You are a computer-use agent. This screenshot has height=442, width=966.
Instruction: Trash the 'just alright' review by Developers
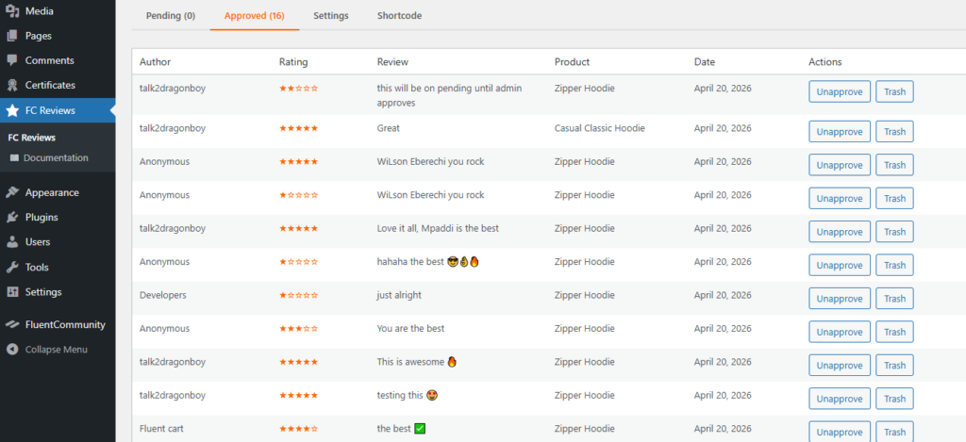tap(894, 299)
